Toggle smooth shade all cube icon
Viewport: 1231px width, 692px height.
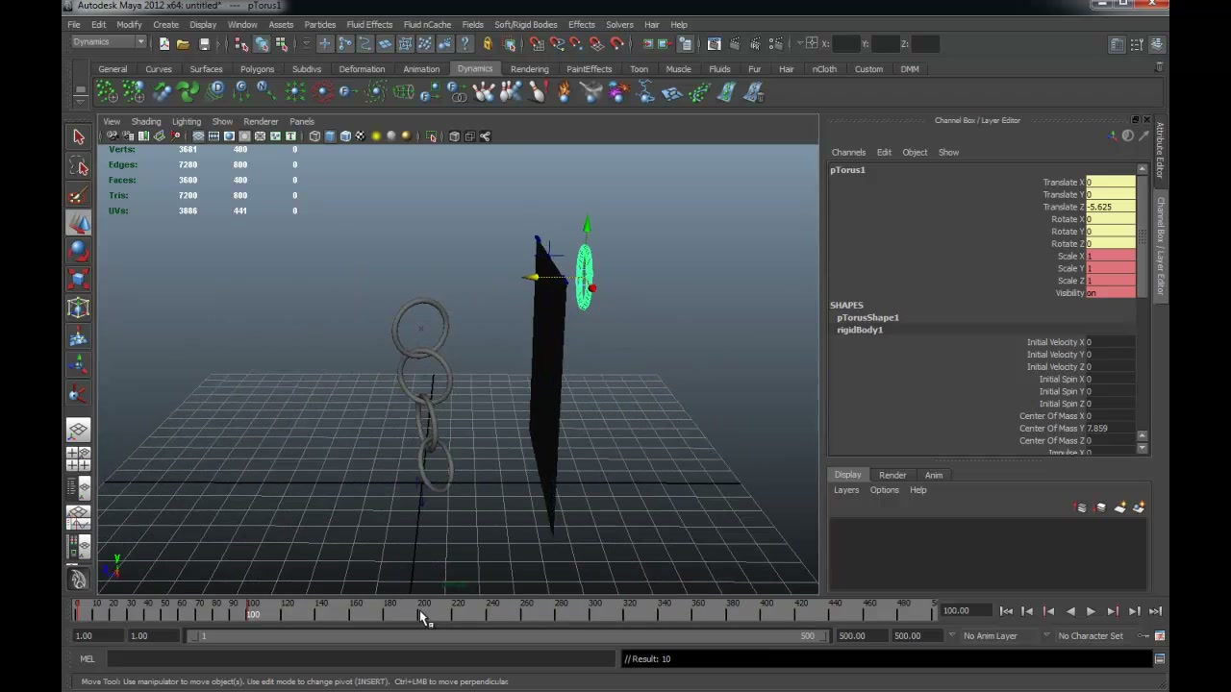pyautogui.click(x=330, y=136)
